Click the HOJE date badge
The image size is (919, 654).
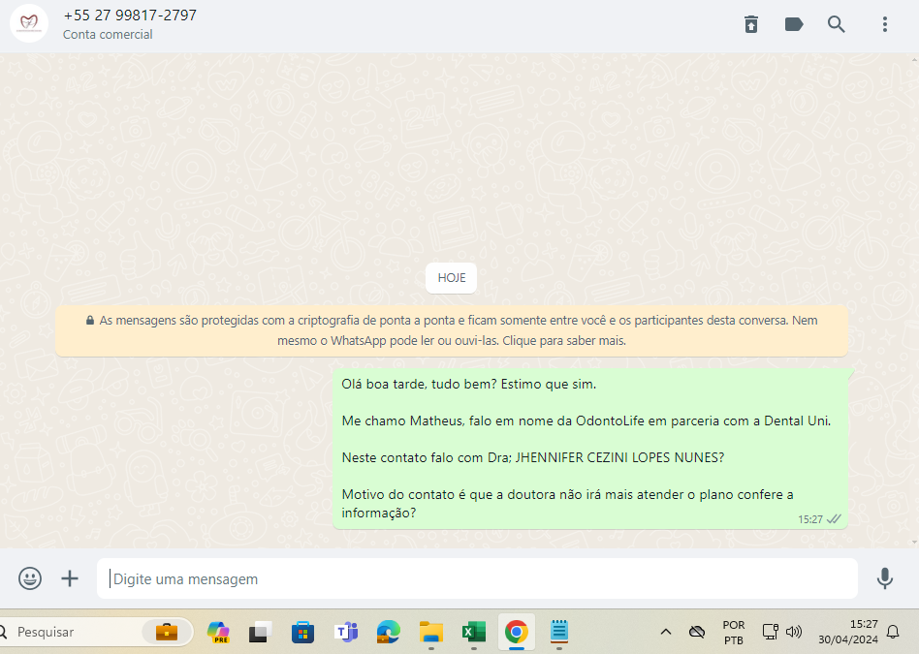[452, 278]
